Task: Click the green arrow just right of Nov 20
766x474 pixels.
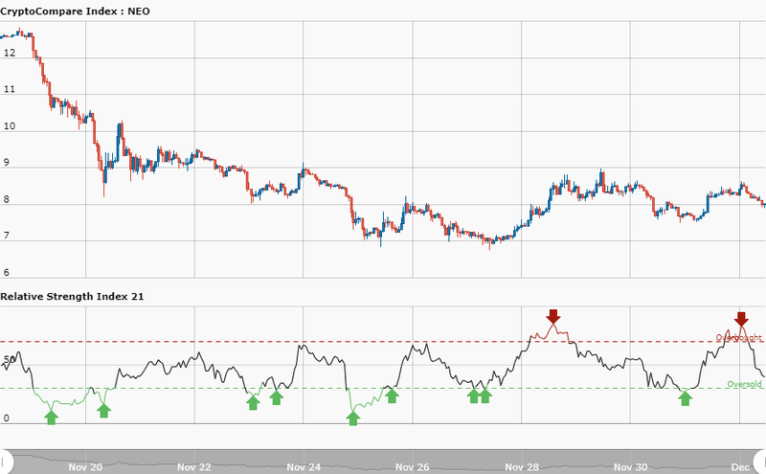Action: point(104,409)
